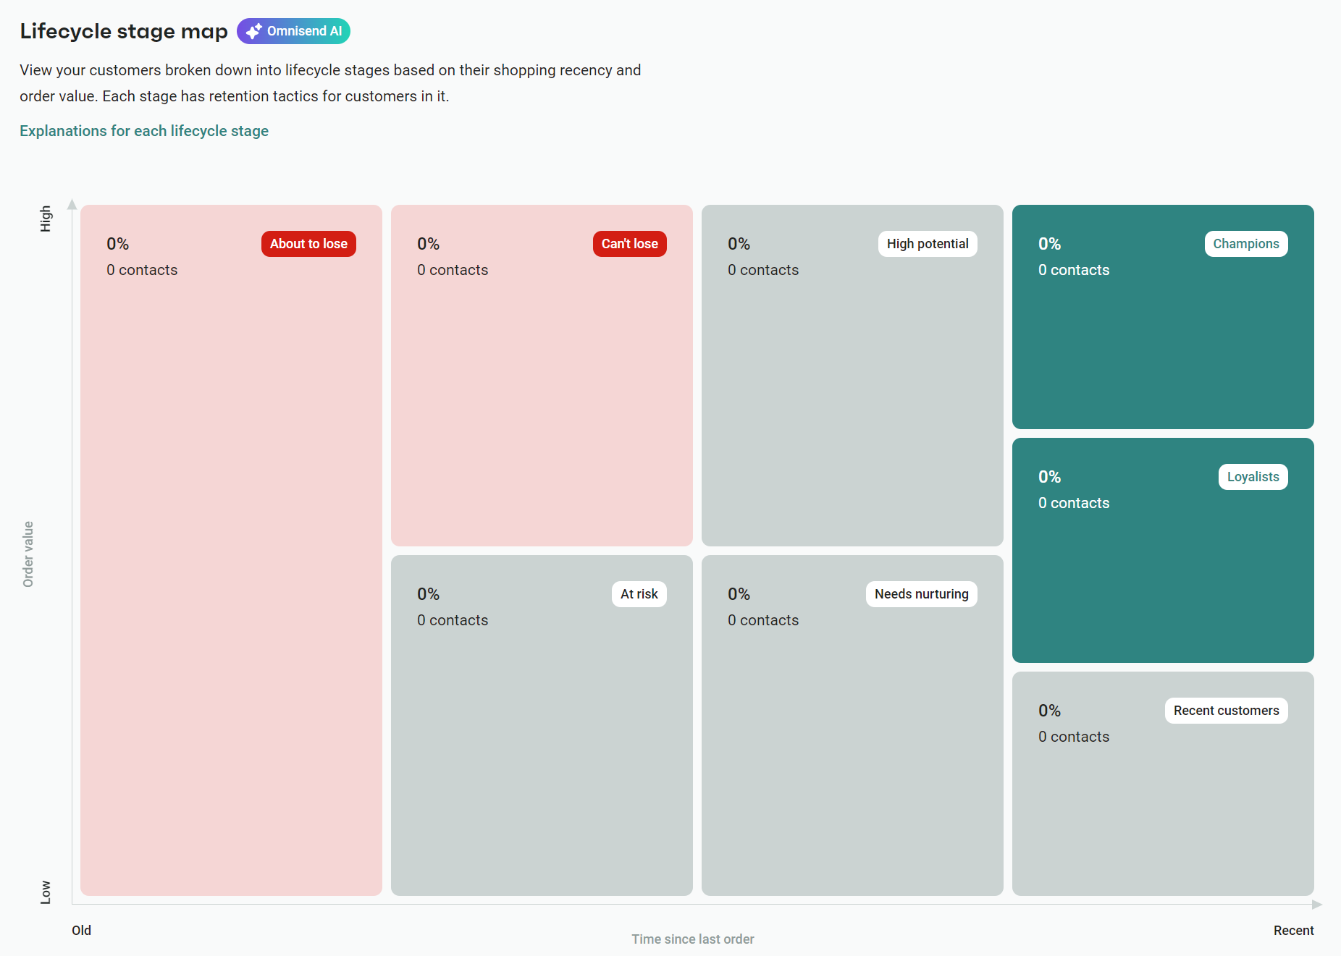Screen dimensions: 1341x956
Task: Select the "At risk" stage label
Action: click(639, 593)
